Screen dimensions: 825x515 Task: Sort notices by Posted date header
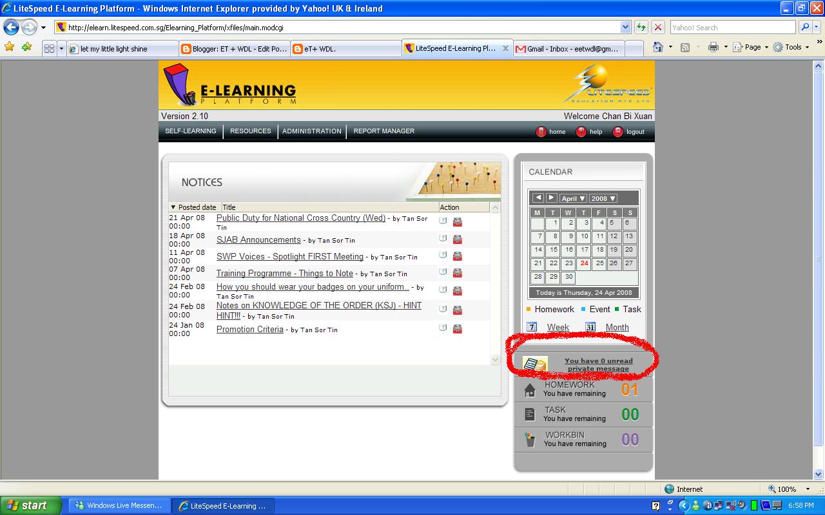[x=195, y=207]
